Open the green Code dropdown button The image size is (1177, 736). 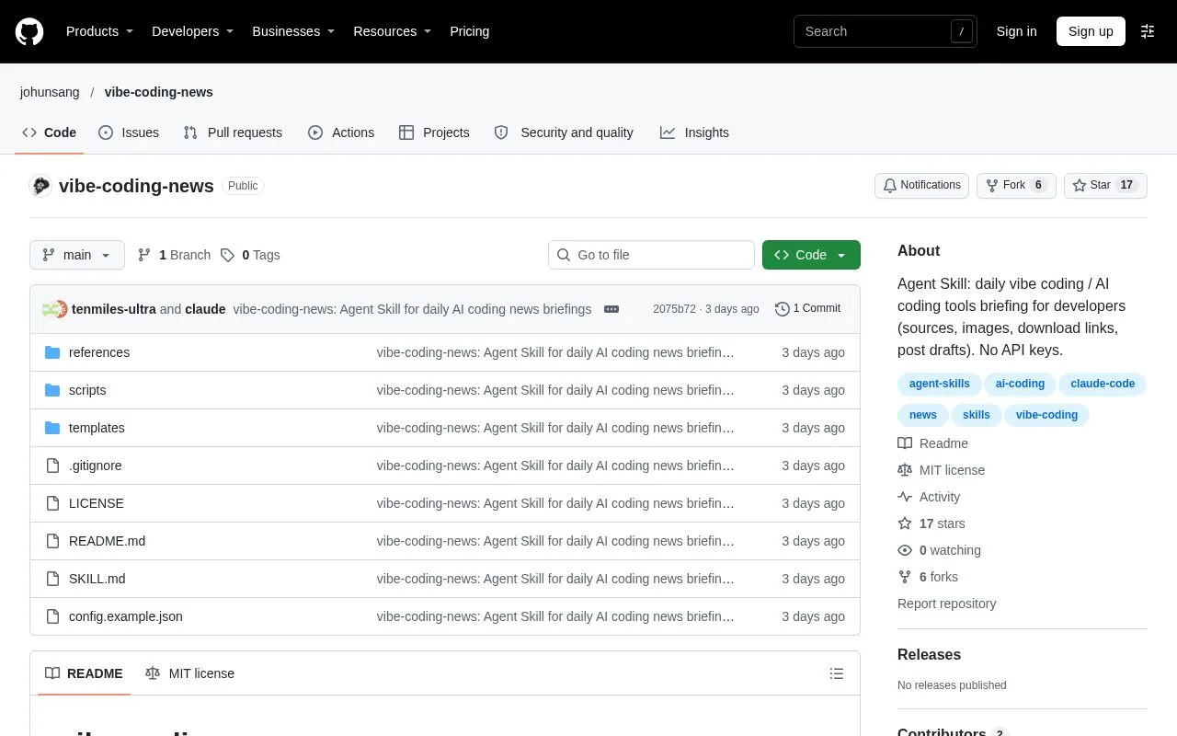point(811,255)
